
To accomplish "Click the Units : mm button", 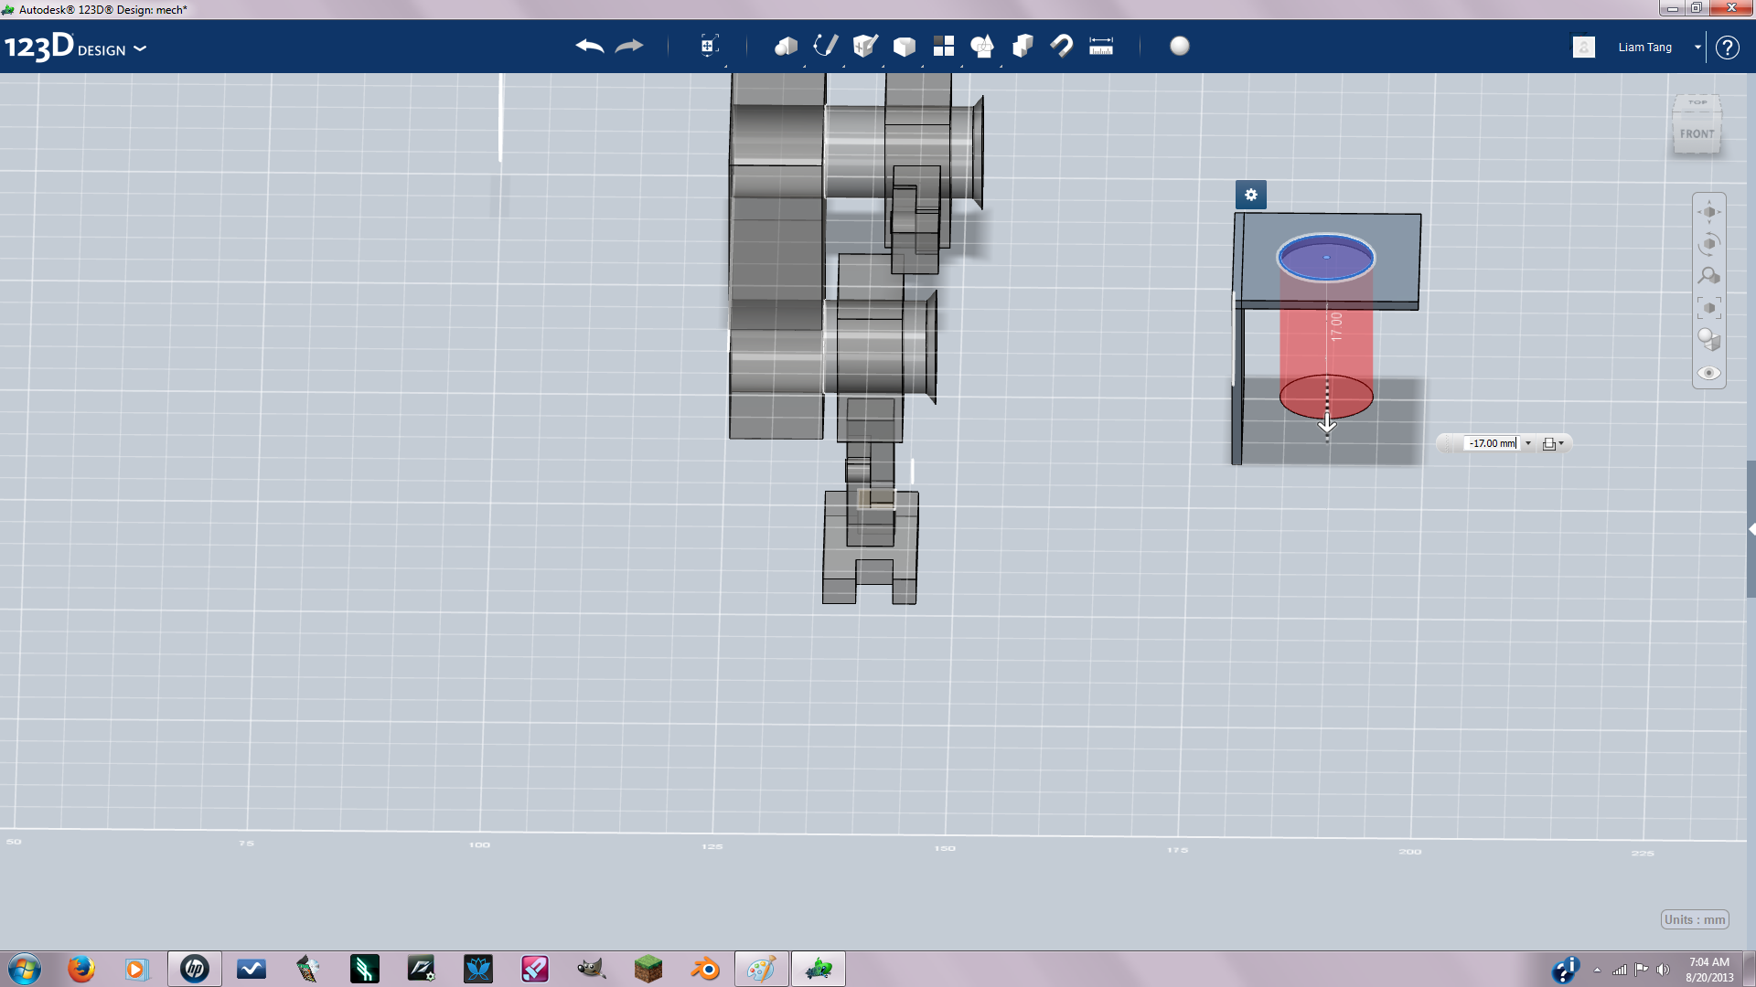I will [x=1695, y=919].
